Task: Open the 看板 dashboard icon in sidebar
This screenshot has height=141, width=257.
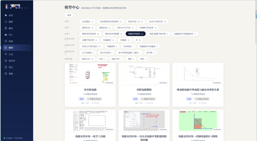Action: 6,74
